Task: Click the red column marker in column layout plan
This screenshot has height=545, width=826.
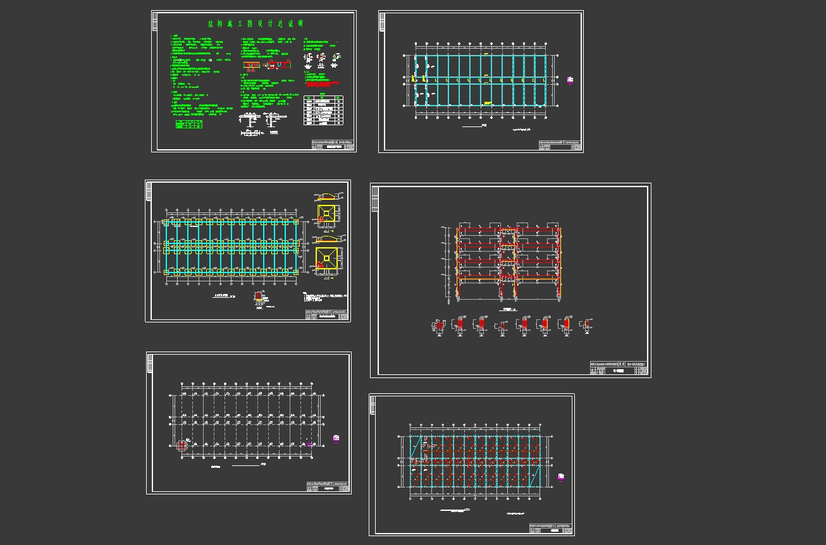Action: (183, 445)
